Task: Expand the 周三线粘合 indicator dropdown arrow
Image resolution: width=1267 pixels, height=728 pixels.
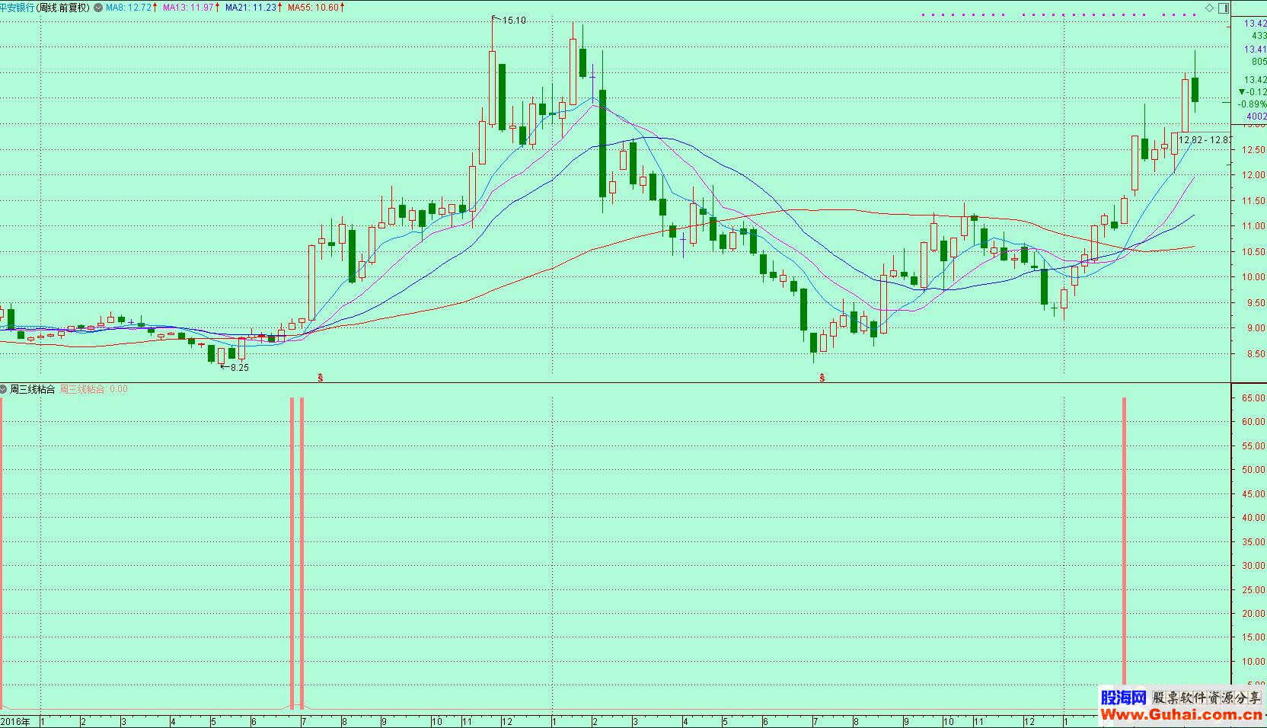Action: pos(3,389)
